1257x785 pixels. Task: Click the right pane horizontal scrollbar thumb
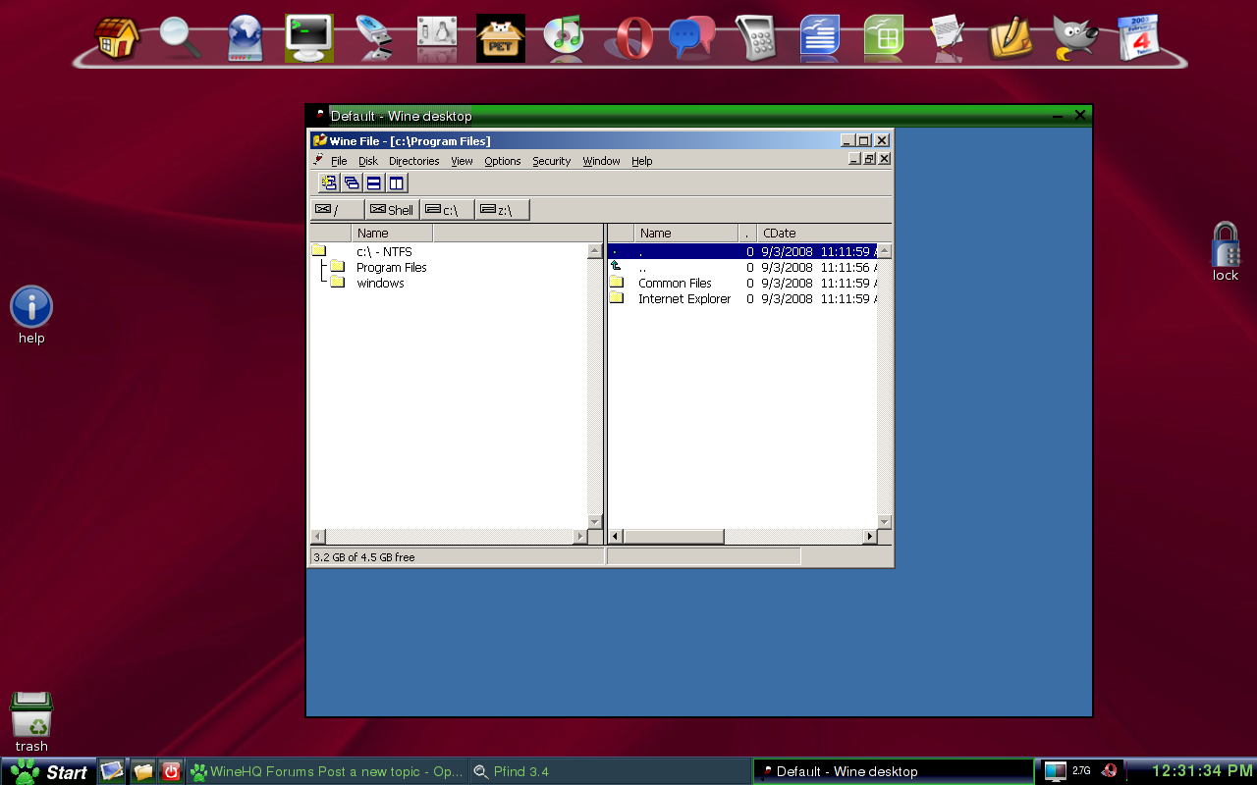point(674,537)
